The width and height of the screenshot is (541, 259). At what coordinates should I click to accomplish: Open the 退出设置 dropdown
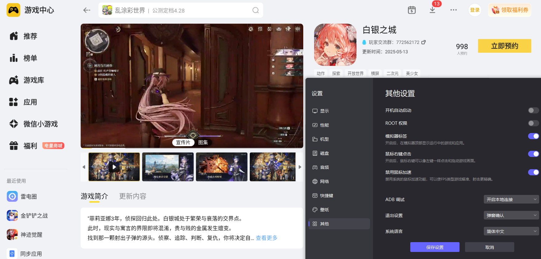click(511, 215)
